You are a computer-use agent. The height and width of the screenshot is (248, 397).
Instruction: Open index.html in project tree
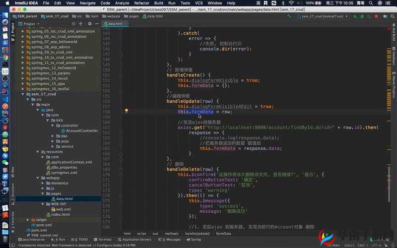click(x=60, y=214)
